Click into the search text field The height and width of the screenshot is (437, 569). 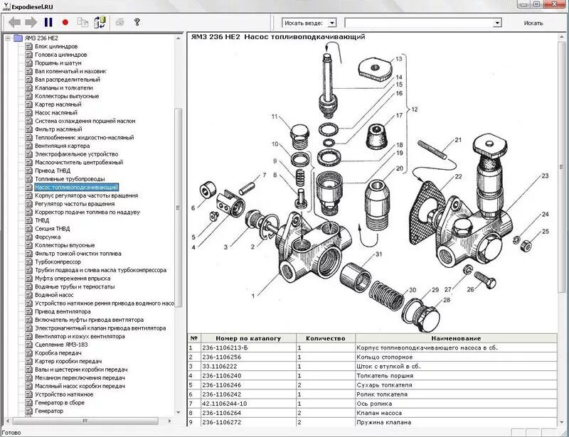tap(419, 23)
